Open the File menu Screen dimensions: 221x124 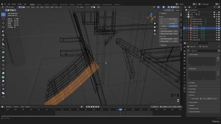[x=5, y=4]
